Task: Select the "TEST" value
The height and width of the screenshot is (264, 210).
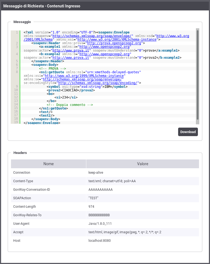Action: tap(93, 198)
